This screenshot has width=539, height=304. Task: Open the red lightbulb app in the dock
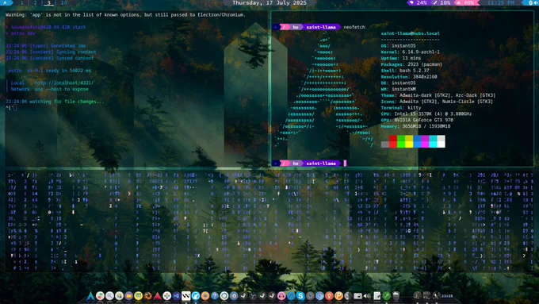(329, 296)
